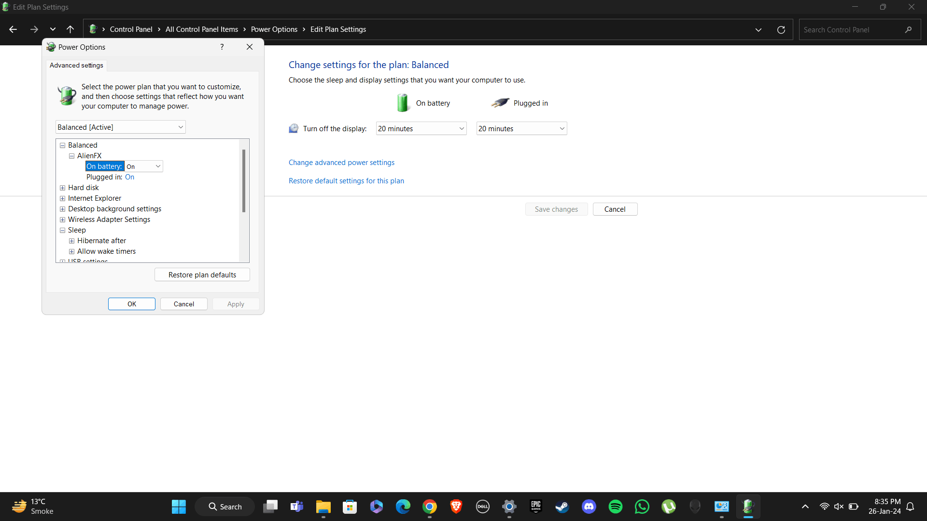927x521 pixels.
Task: Click Power Options in the breadcrumb path
Action: tap(274, 29)
